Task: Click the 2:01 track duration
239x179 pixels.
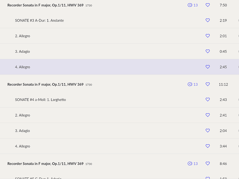Action: (223, 36)
